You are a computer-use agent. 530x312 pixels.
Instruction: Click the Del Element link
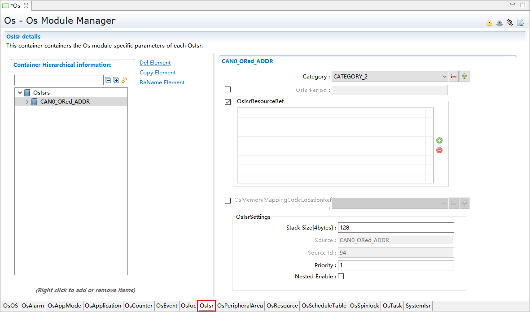155,63
